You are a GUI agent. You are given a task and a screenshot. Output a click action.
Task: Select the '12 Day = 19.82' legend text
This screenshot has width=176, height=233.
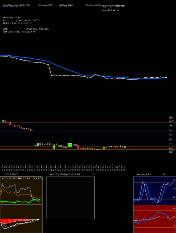[13, 6]
